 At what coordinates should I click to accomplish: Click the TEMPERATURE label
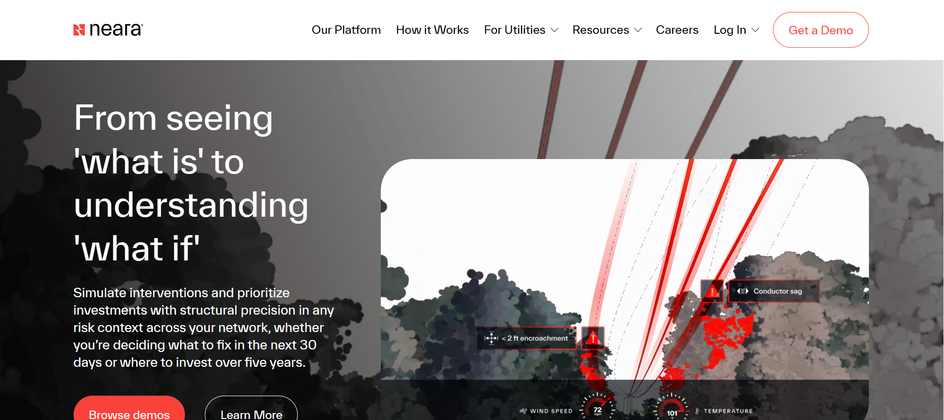(728, 411)
